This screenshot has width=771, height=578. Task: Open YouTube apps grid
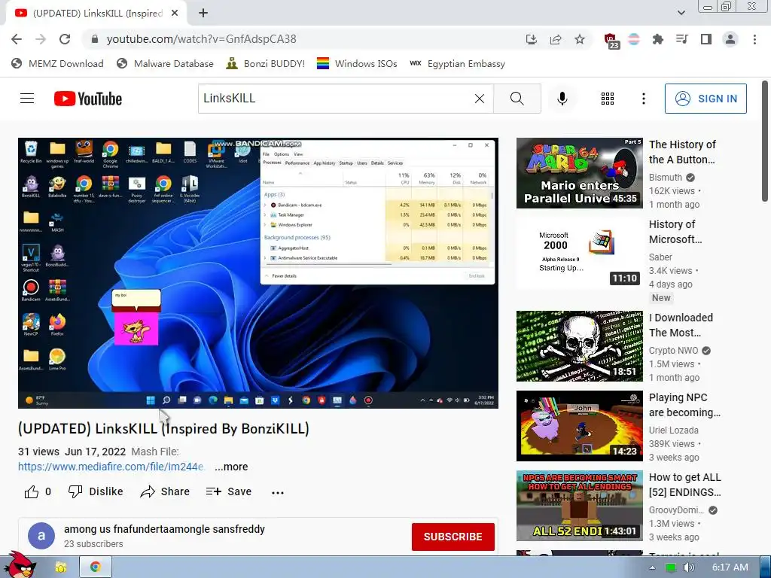pos(608,99)
